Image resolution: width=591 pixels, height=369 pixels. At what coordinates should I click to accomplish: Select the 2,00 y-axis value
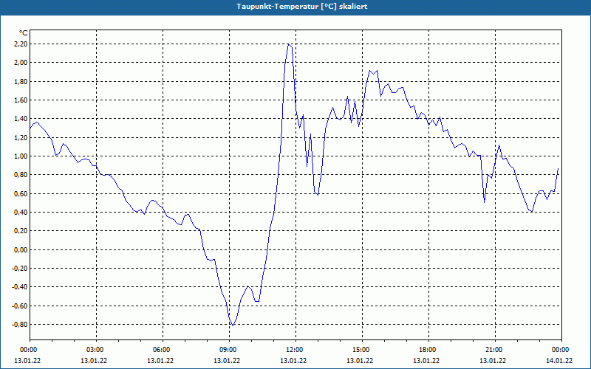click(x=21, y=63)
